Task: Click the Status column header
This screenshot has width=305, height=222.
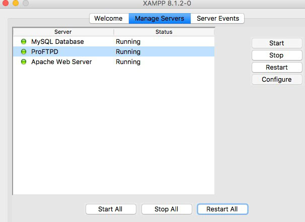Action: [x=164, y=32]
